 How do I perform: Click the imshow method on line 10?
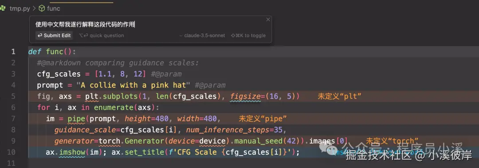point(73,152)
